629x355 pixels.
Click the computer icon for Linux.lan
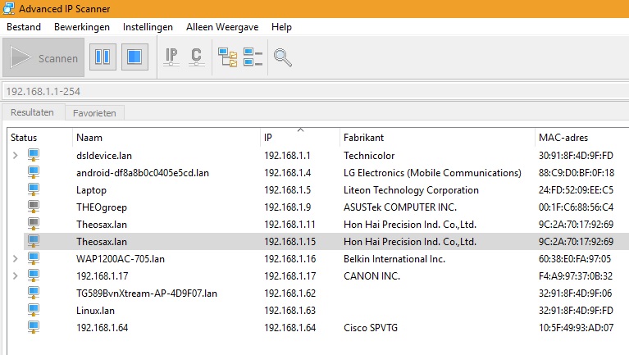point(34,311)
